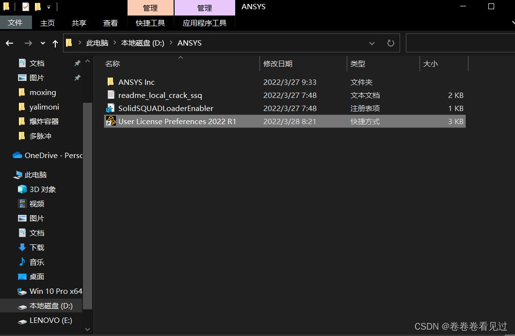Click the 爆炸容器 folder icon
Viewport: 515px width, 336px height.
(x=22, y=121)
